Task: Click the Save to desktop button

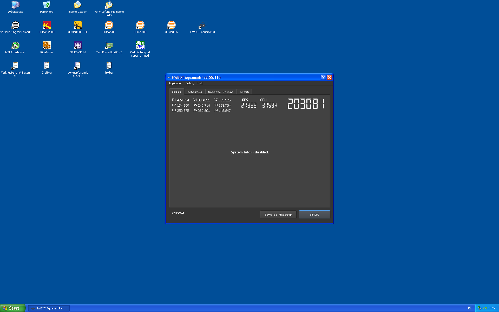Action: pos(278,214)
